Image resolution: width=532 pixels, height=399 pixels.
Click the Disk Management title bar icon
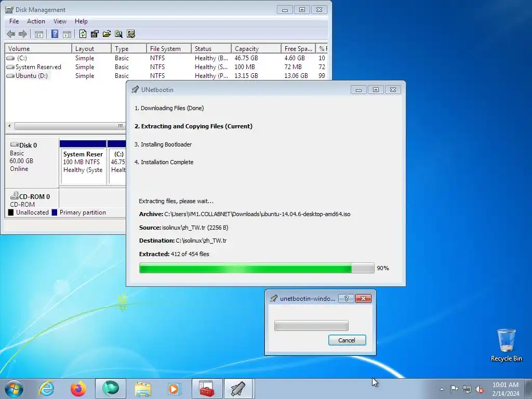9,9
